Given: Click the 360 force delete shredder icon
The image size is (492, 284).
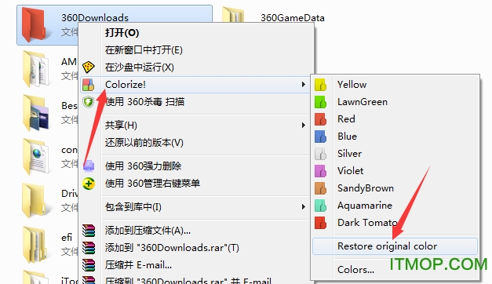Looking at the screenshot, I should click(x=89, y=166).
